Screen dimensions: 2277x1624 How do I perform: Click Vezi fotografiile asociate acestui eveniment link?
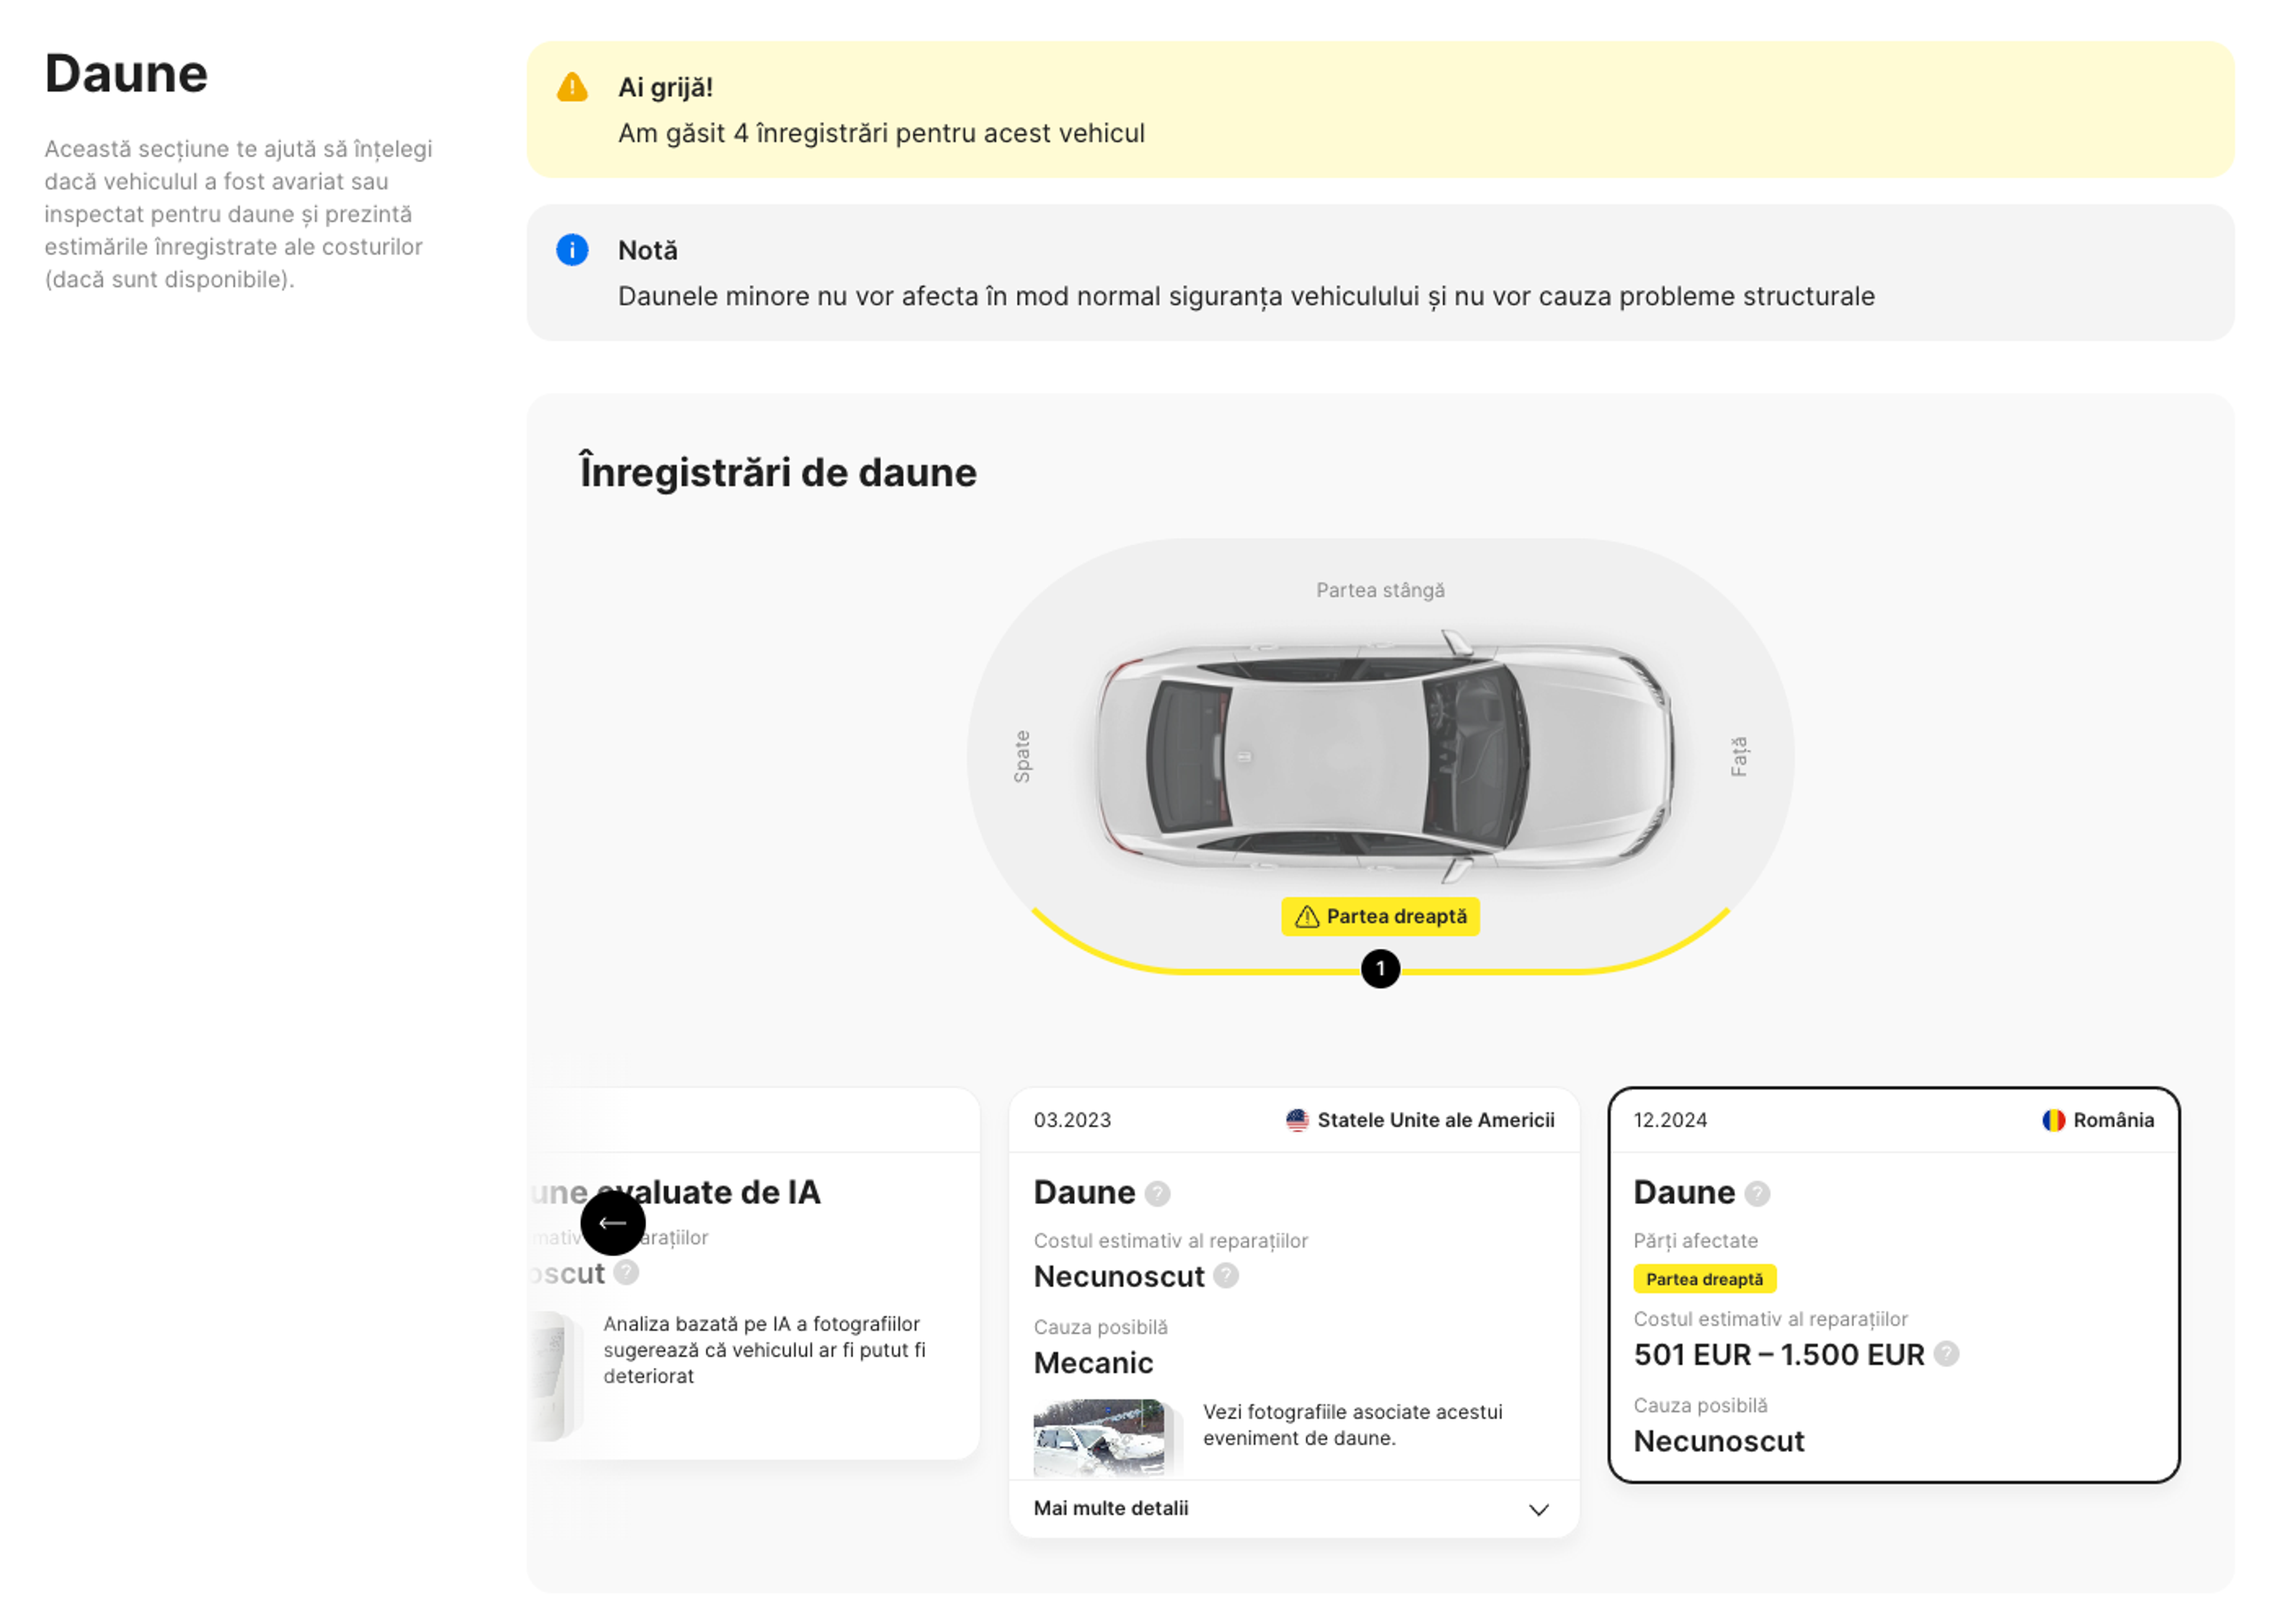click(x=1353, y=1425)
